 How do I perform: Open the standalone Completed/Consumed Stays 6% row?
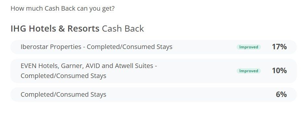click(153, 94)
